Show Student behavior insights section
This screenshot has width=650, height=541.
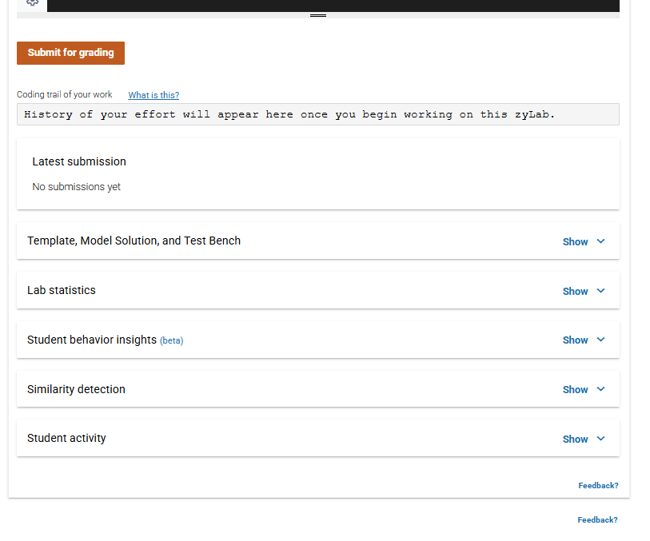575,340
